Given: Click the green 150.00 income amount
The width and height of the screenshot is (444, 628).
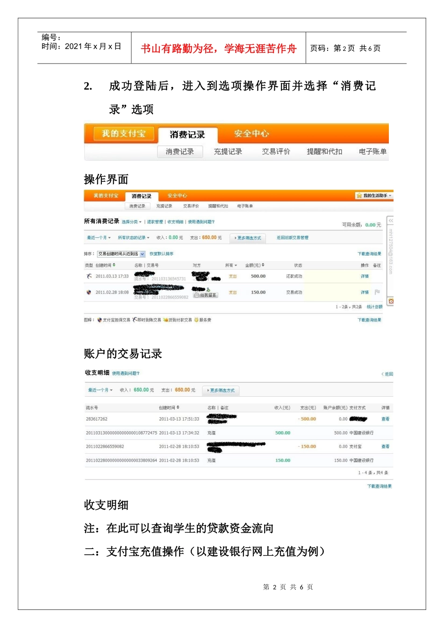Looking at the screenshot, I should [x=283, y=460].
